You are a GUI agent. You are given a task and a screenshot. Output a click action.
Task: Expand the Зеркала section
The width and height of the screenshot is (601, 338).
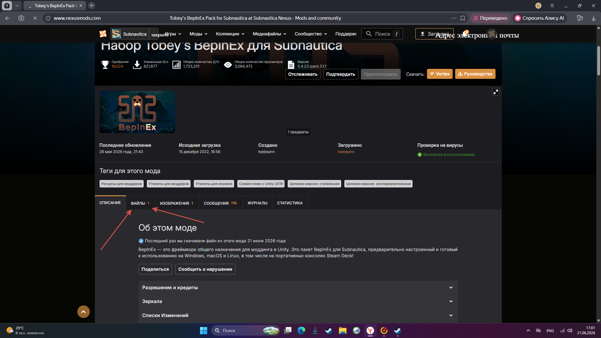pyautogui.click(x=298, y=301)
